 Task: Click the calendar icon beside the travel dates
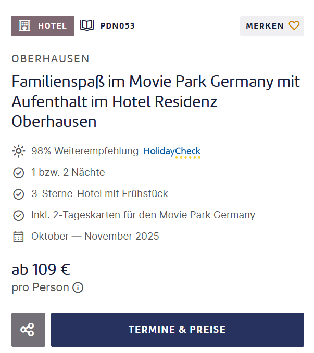pyautogui.click(x=18, y=237)
